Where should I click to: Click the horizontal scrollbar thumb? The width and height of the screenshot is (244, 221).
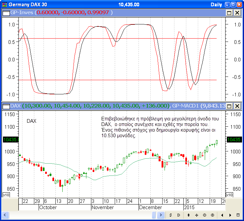tap(154, 215)
